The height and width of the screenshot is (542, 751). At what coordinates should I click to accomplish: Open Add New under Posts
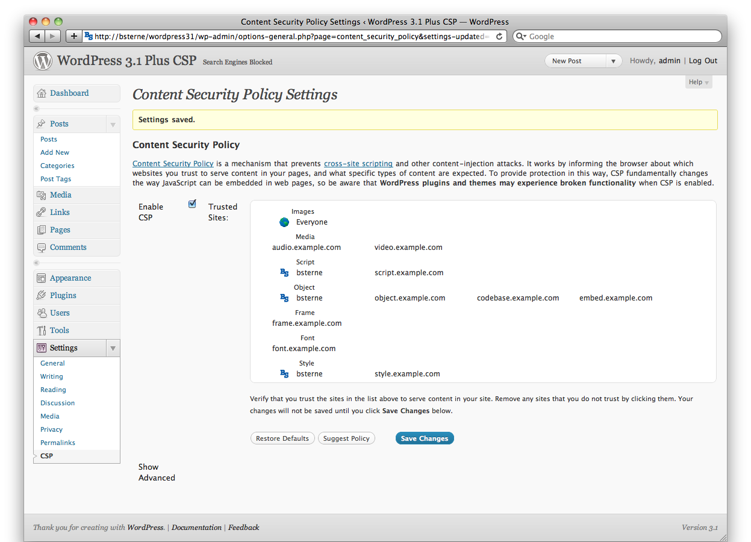tap(55, 152)
